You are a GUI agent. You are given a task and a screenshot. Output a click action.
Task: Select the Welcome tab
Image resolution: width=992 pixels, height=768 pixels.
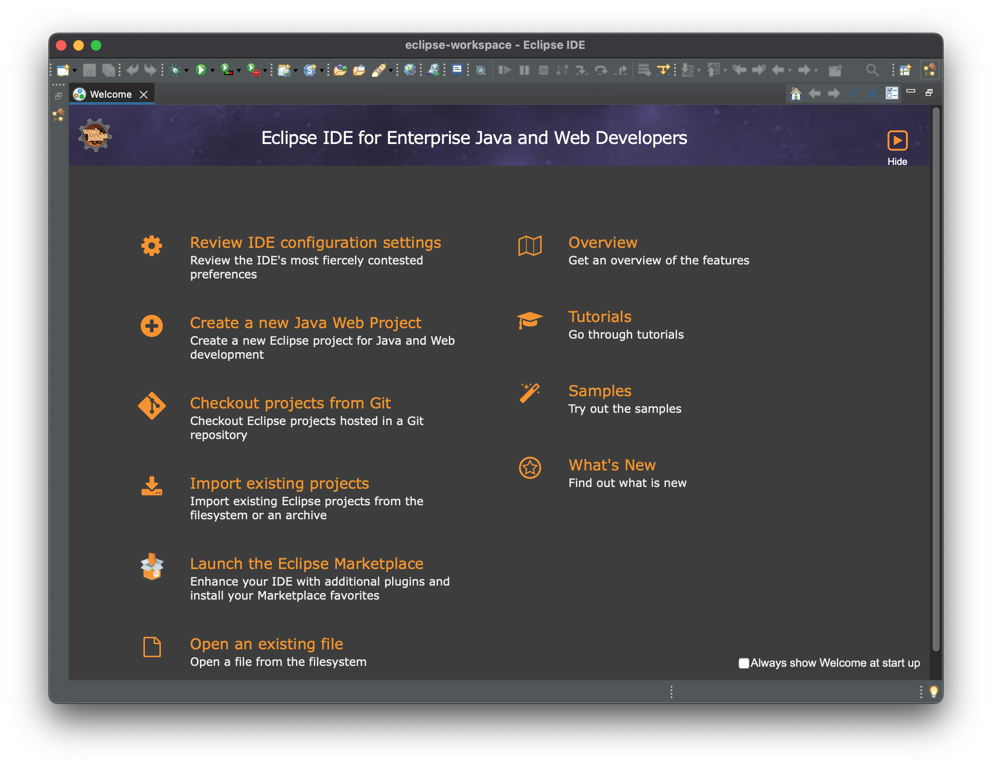coord(110,94)
